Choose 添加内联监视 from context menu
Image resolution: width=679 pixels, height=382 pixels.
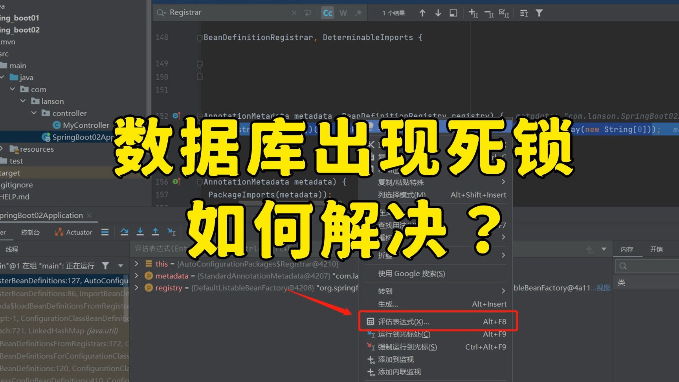pos(436,372)
